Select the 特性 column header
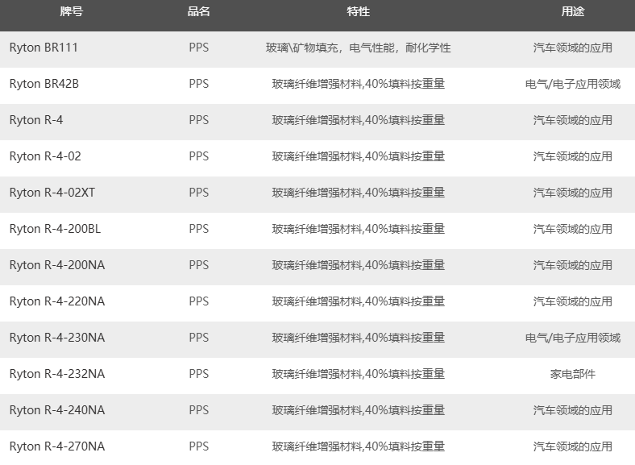Viewport: 635px width, 465px height. point(358,12)
